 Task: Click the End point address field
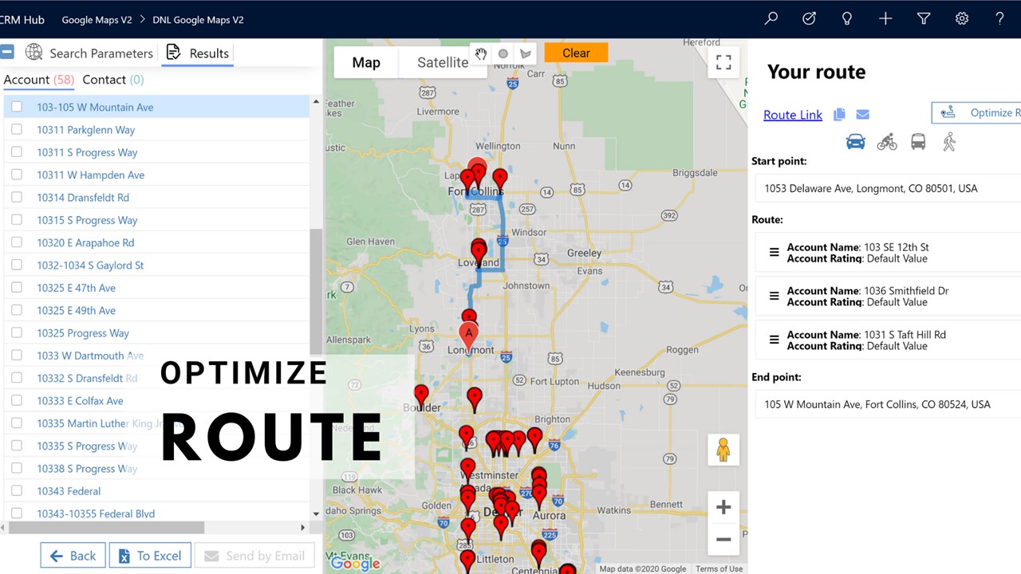[888, 404]
